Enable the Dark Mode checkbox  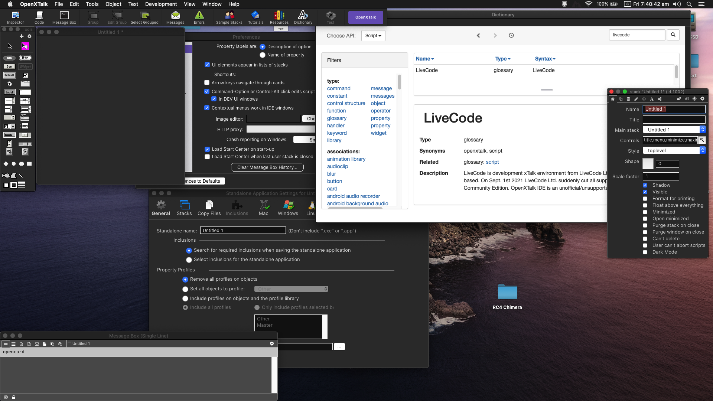coord(645,252)
